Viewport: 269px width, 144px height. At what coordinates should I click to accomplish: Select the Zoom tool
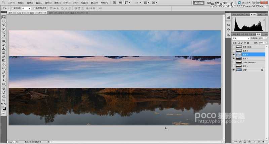pyautogui.click(x=4, y=100)
